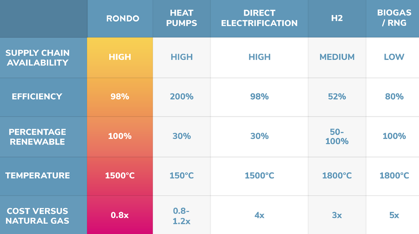419x234 pixels.
Task: Click the DIRECT ELECTRIFICATION column header
Action: point(259,18)
